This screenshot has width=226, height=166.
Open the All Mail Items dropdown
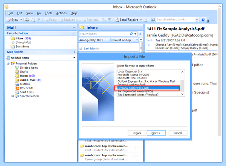[x=74, y=57]
